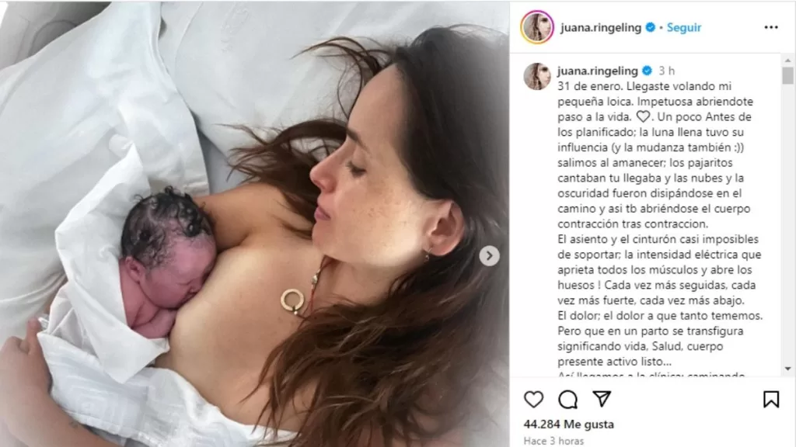
Task: Go to next photo with arrow button
Action: coord(490,256)
